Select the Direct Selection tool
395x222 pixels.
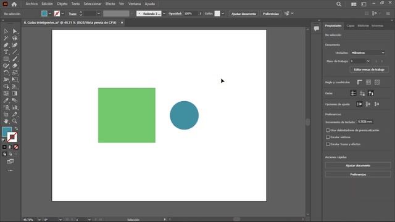pyautogui.click(x=15, y=31)
